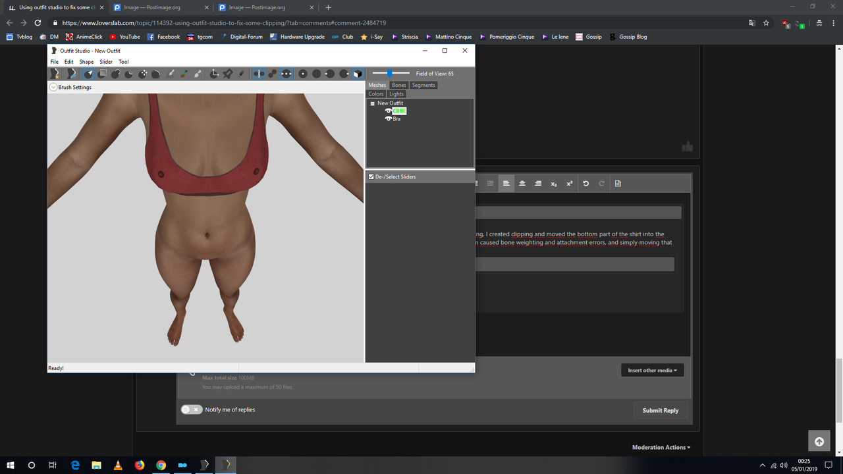Click the New Project icon in Outfit Studio toolbar
The height and width of the screenshot is (474, 843).
[x=56, y=74]
